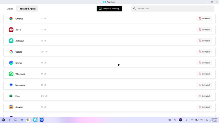Click the battery 37% indicator
This screenshot has height=123, width=219.
[x=199, y=120]
